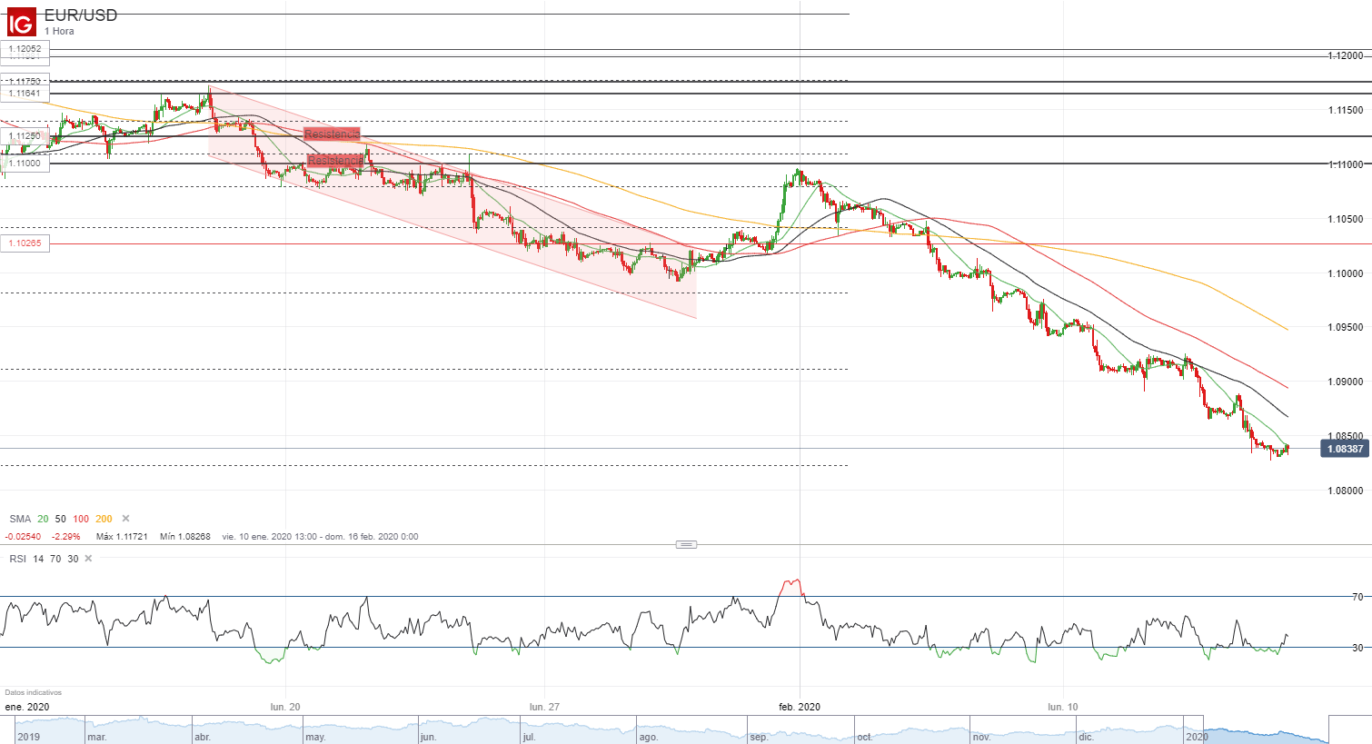This screenshot has width=1372, height=744.
Task: Click the 1.12000 price axis label
Action: pyautogui.click(x=1345, y=56)
